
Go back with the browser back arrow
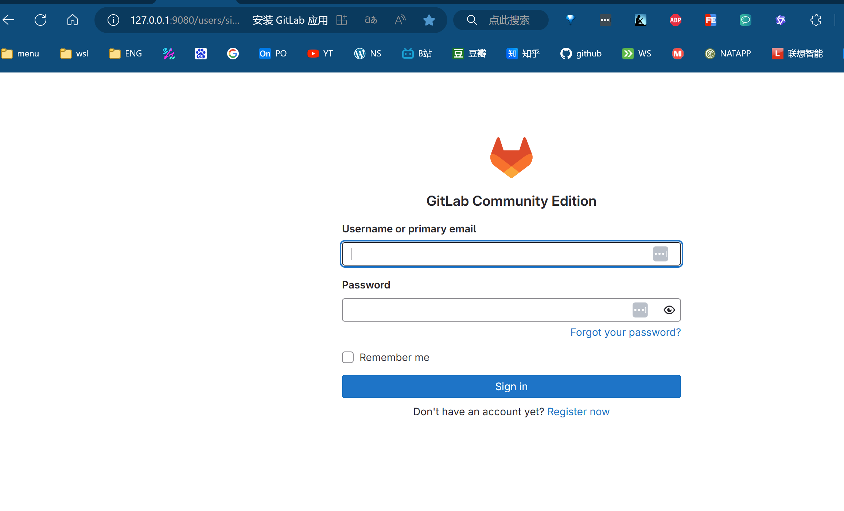point(9,20)
